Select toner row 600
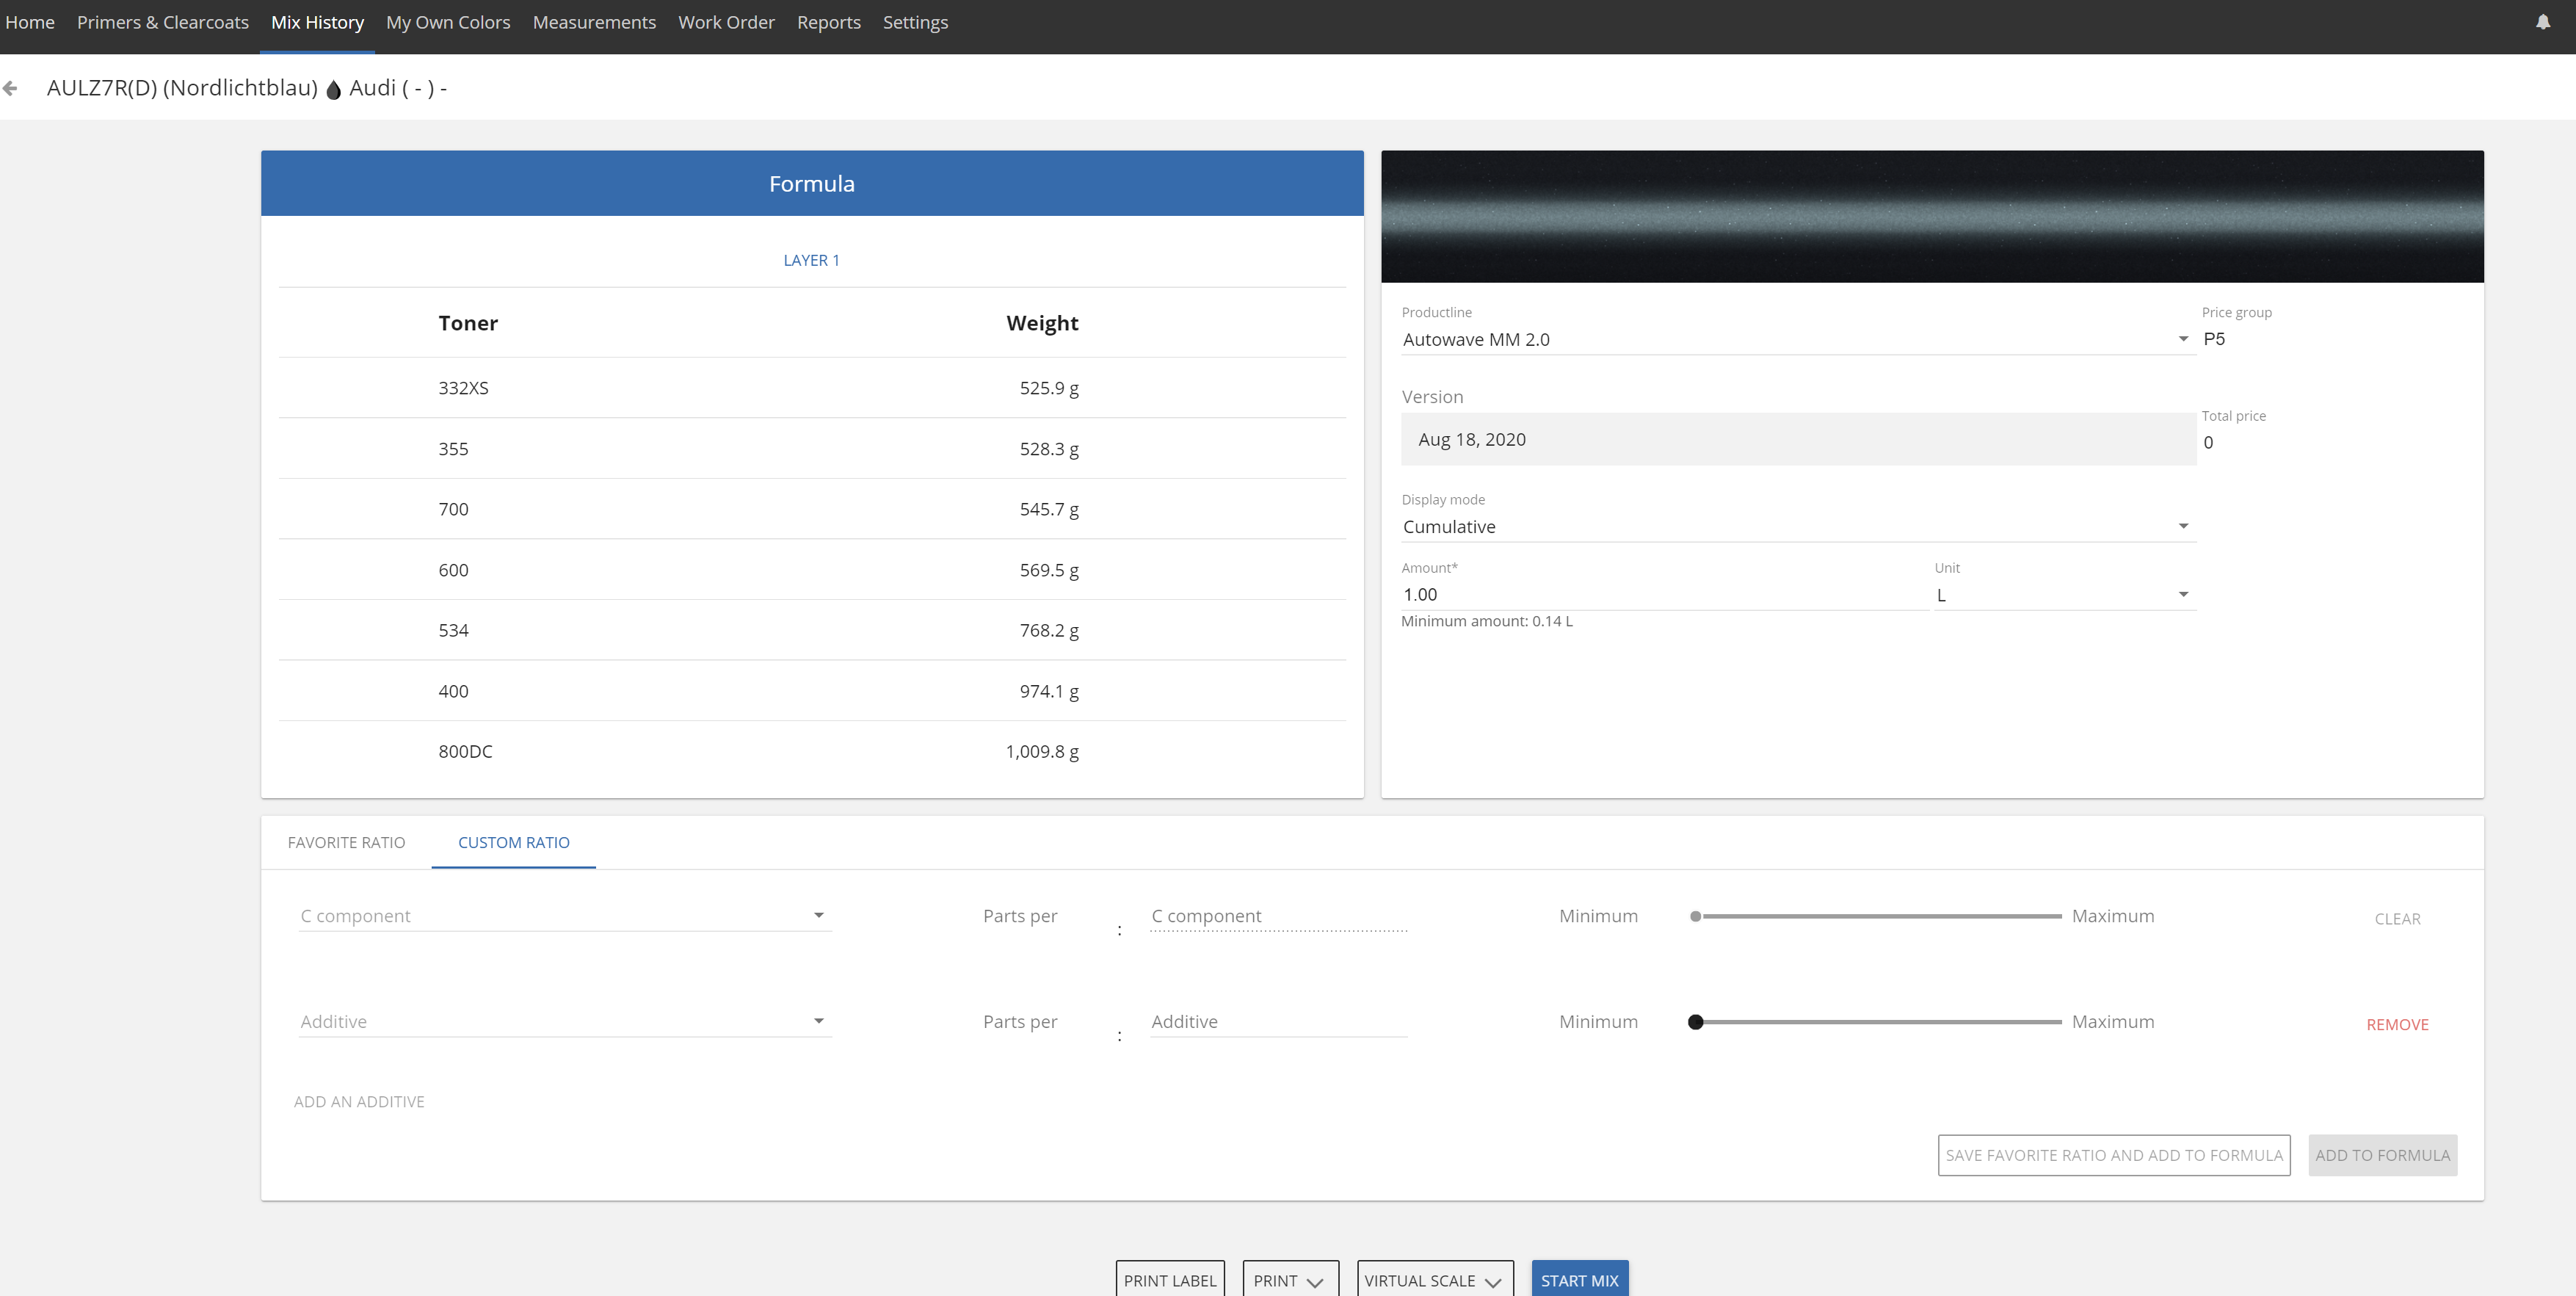 (x=812, y=570)
